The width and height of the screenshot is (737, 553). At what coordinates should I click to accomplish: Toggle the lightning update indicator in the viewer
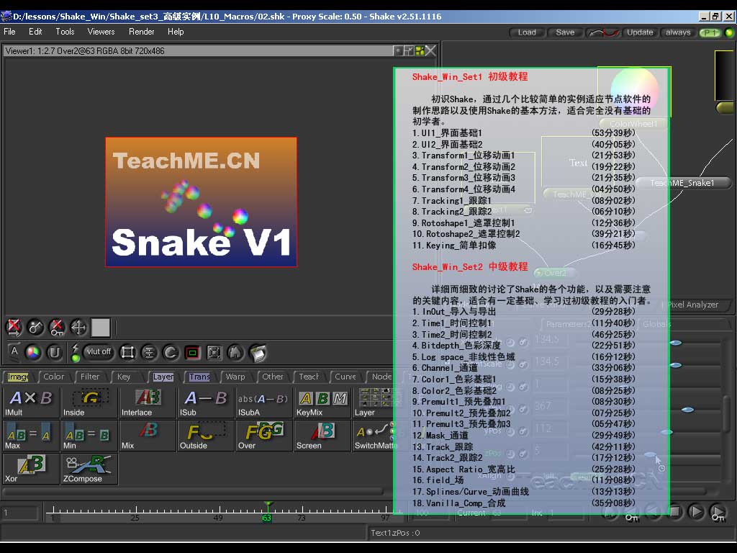click(x=75, y=353)
